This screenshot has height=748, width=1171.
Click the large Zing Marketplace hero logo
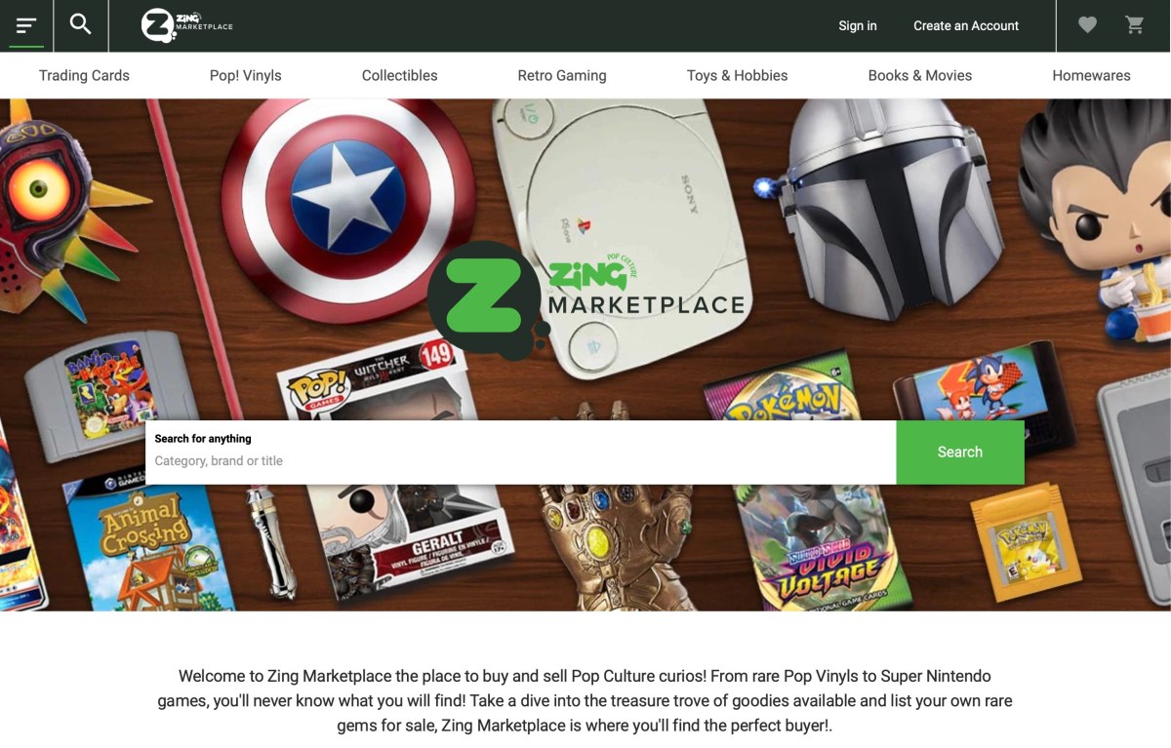[x=586, y=301]
